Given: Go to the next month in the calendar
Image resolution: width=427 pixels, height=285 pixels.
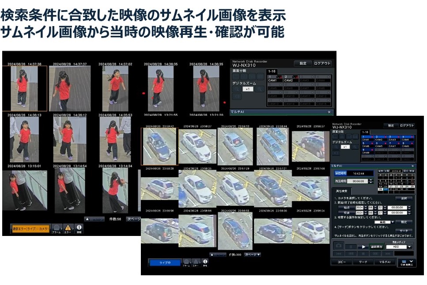Looking at the screenshot, I should coord(406,171).
